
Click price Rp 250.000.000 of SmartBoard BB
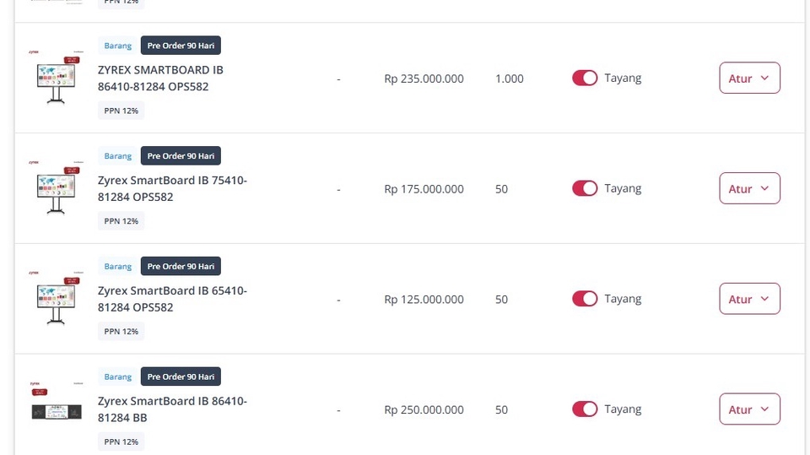(x=424, y=409)
